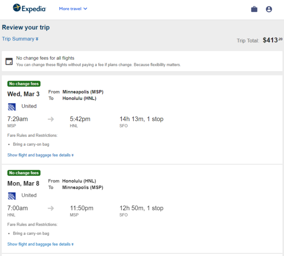
Task: Click the 12h 50m, 1 stop duration
Action: click(141, 208)
